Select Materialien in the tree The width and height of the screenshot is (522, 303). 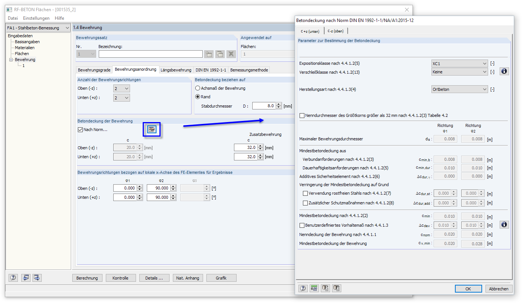[x=25, y=48]
